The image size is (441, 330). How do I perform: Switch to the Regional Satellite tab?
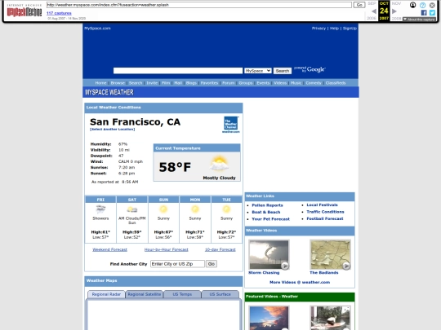click(x=145, y=294)
